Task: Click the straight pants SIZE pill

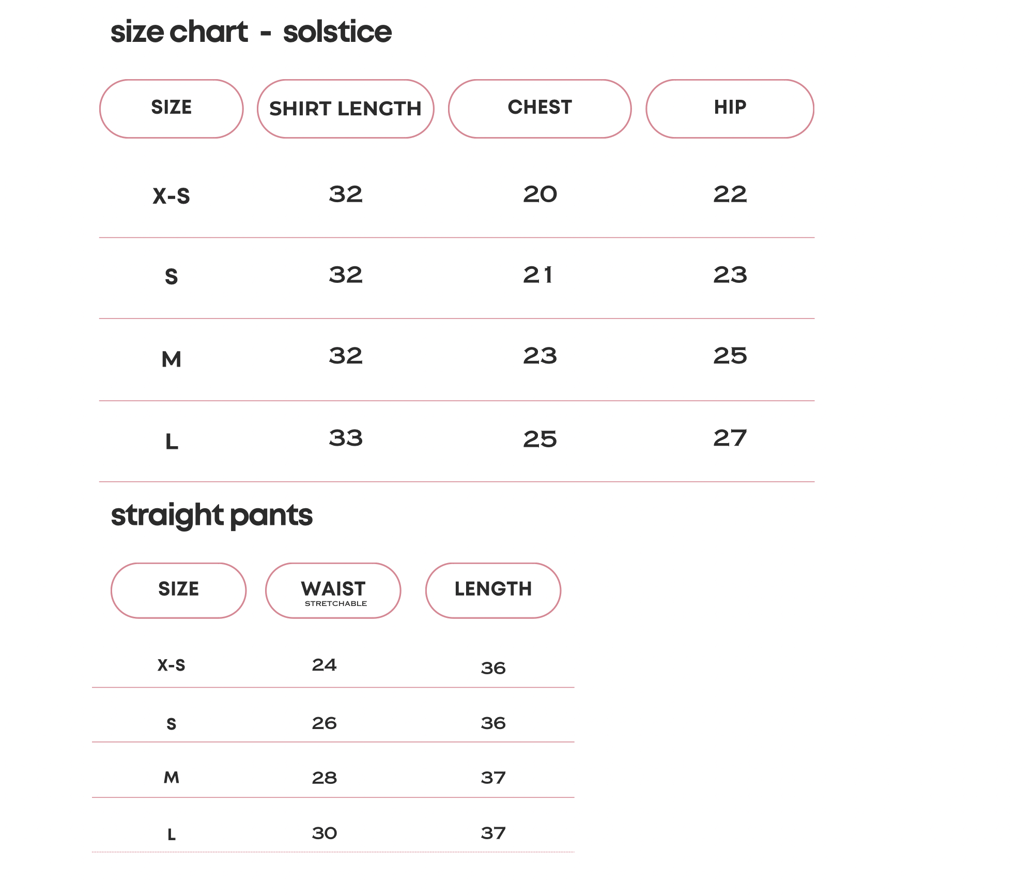Action: point(179,590)
